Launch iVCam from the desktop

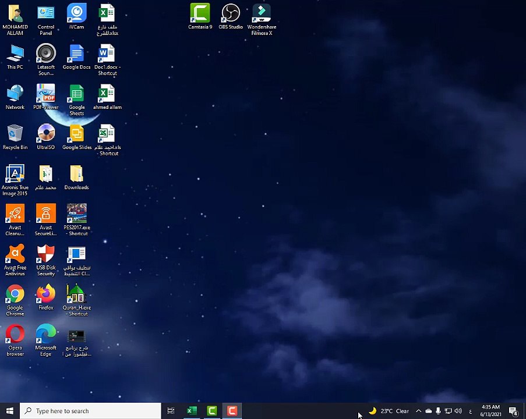pos(76,17)
